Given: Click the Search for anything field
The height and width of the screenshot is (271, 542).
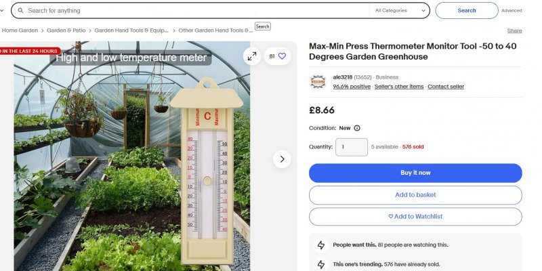Looking at the screenshot, I should pyautogui.click(x=197, y=11).
